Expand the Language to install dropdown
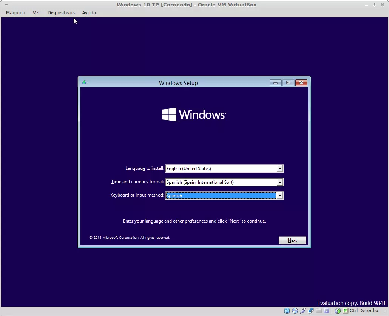 pyautogui.click(x=279, y=169)
